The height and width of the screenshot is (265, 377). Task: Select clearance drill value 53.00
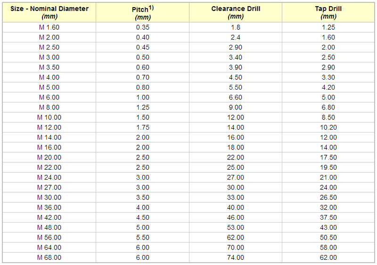click(x=236, y=227)
